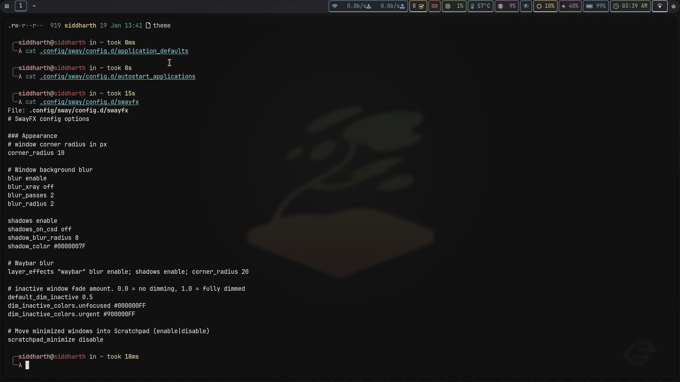The height and width of the screenshot is (382, 680).
Task: Toggle the idle inhibitor eye icon
Action: [526, 6]
